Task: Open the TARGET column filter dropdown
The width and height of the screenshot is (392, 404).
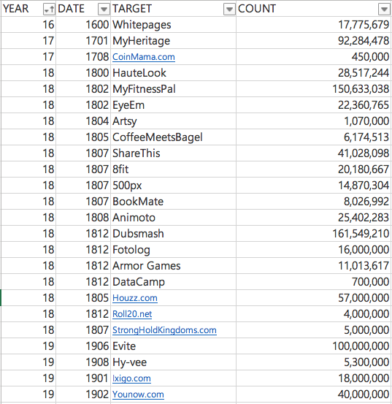Action: [229, 9]
